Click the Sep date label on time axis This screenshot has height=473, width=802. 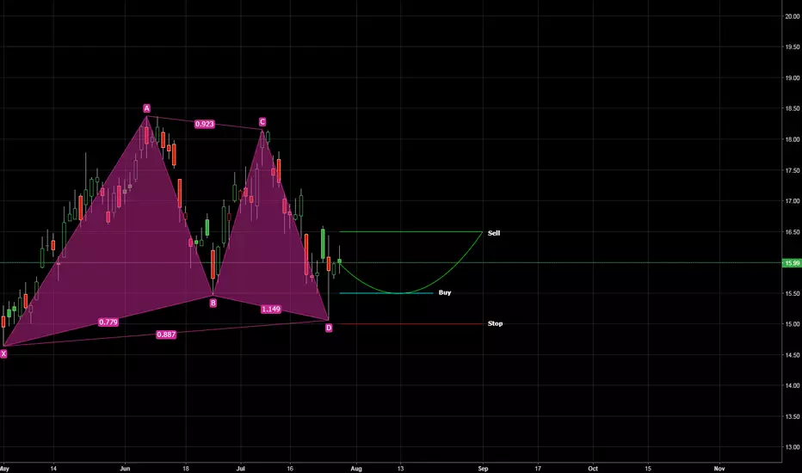click(484, 469)
